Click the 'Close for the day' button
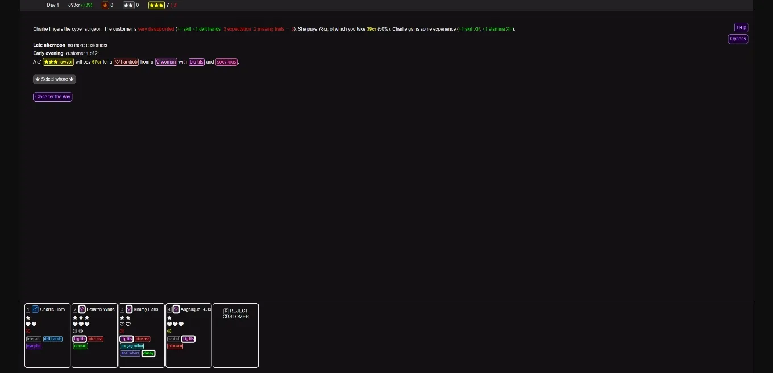The width and height of the screenshot is (773, 373). [x=52, y=97]
